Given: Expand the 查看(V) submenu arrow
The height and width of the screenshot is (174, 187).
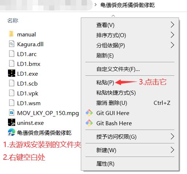Looking at the screenshot, I should coord(173,25).
